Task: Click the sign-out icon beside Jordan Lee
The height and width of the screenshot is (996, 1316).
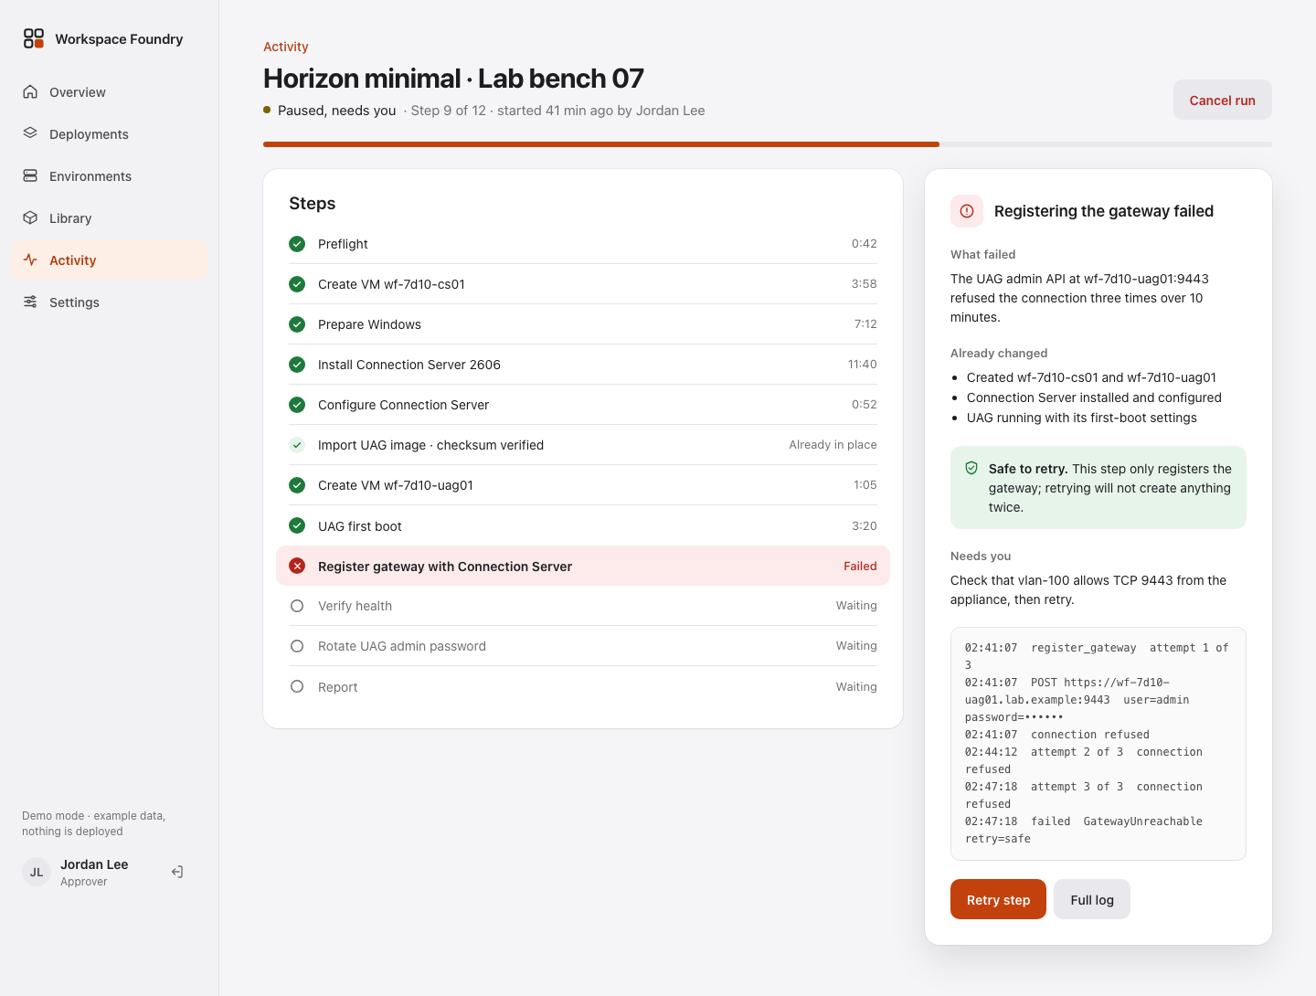Action: (177, 872)
